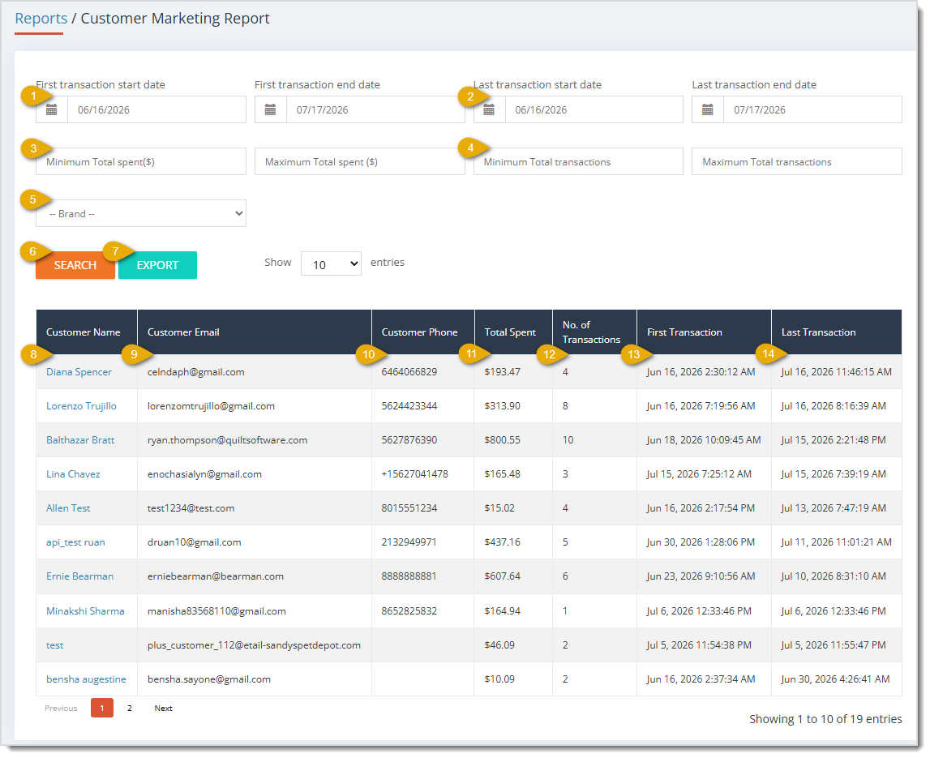Select email bensha.sayone@gmail.com
This screenshot has width=930, height=758.
[x=208, y=679]
